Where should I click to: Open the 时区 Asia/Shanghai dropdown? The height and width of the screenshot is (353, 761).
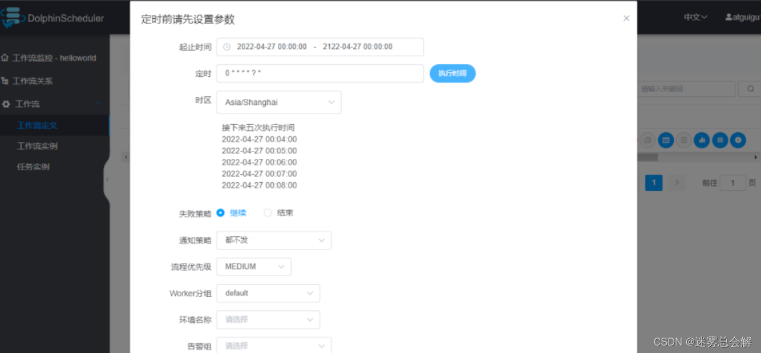(x=279, y=102)
